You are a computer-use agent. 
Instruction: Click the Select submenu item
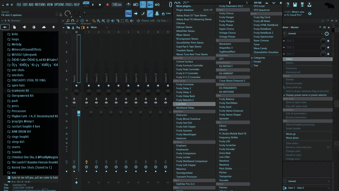(308, 59)
